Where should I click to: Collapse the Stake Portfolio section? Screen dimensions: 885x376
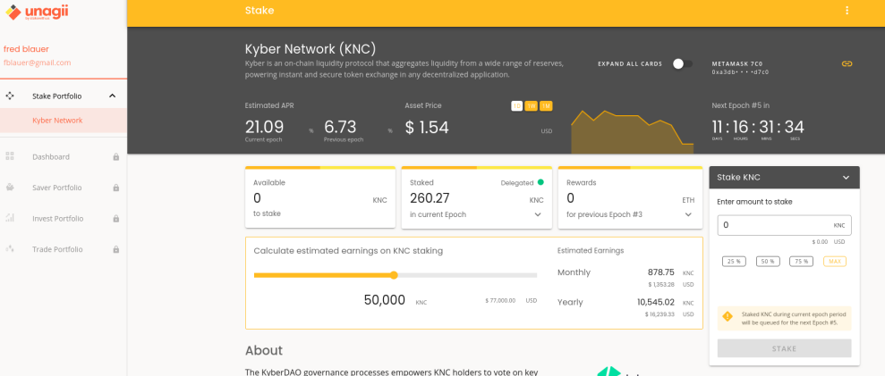tap(113, 96)
